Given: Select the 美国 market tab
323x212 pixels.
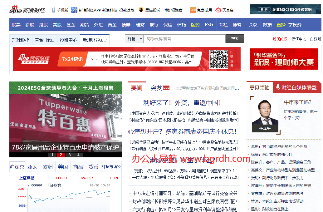Looking at the screenshot, I should (63, 167).
